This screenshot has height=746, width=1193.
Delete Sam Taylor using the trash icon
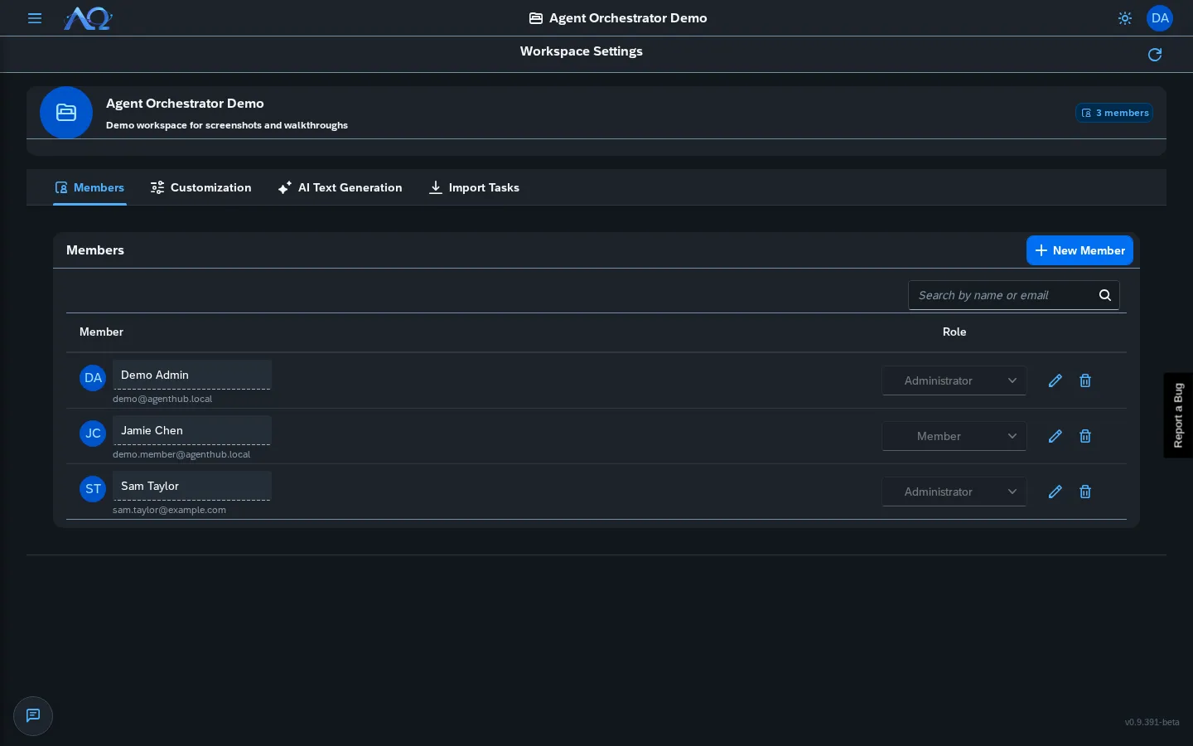(x=1085, y=492)
